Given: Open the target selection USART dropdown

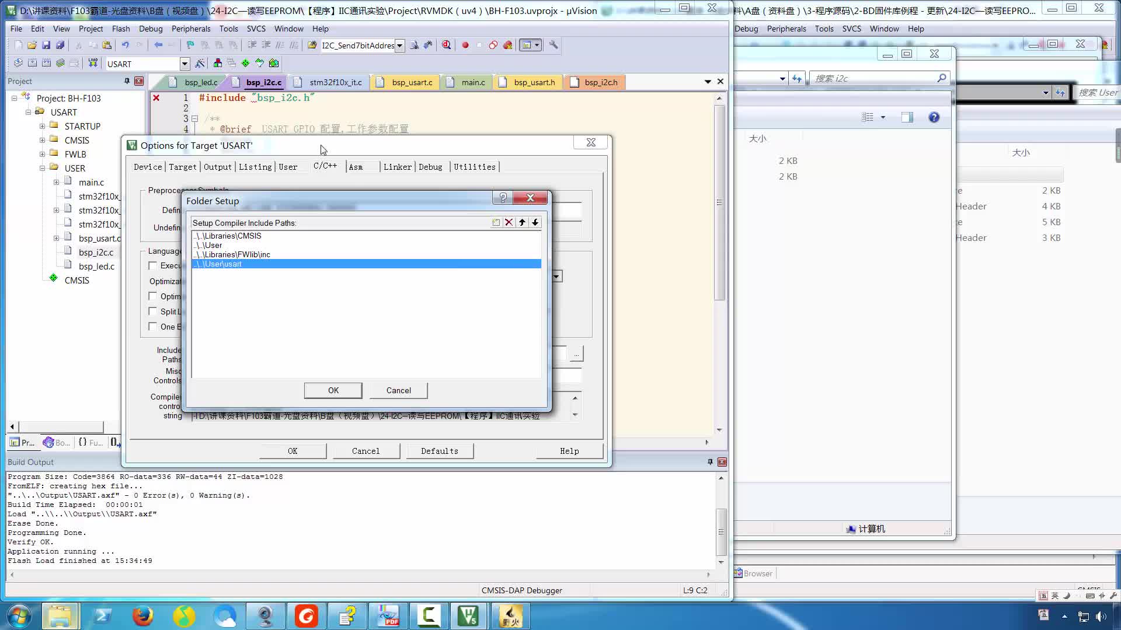Looking at the screenshot, I should [184, 64].
